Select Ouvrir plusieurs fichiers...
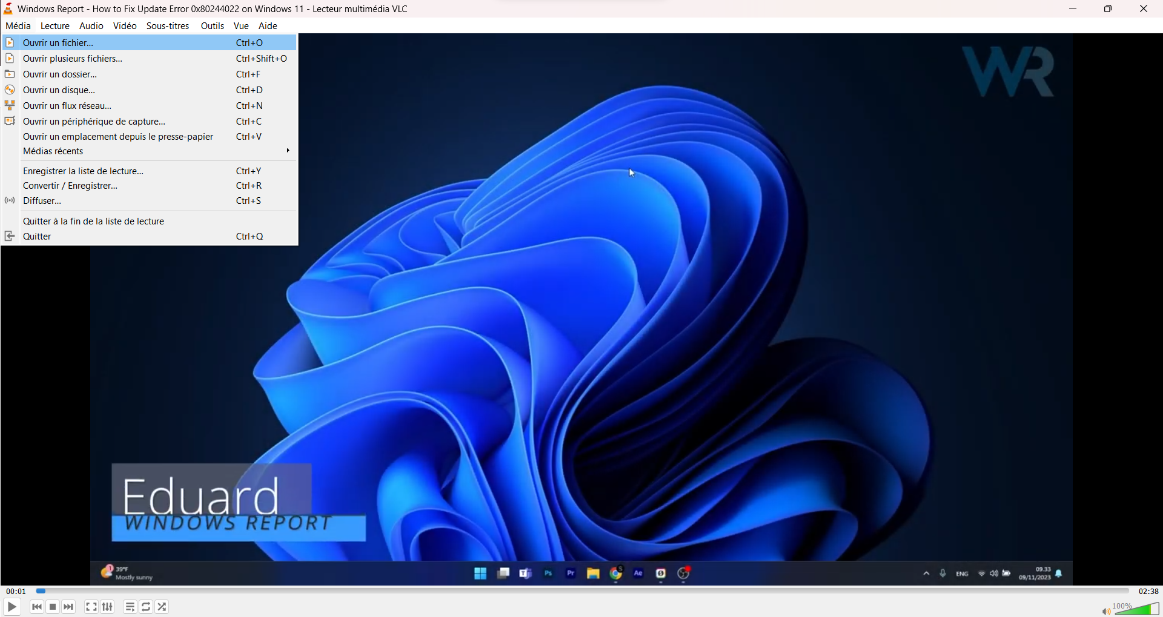 click(x=149, y=58)
